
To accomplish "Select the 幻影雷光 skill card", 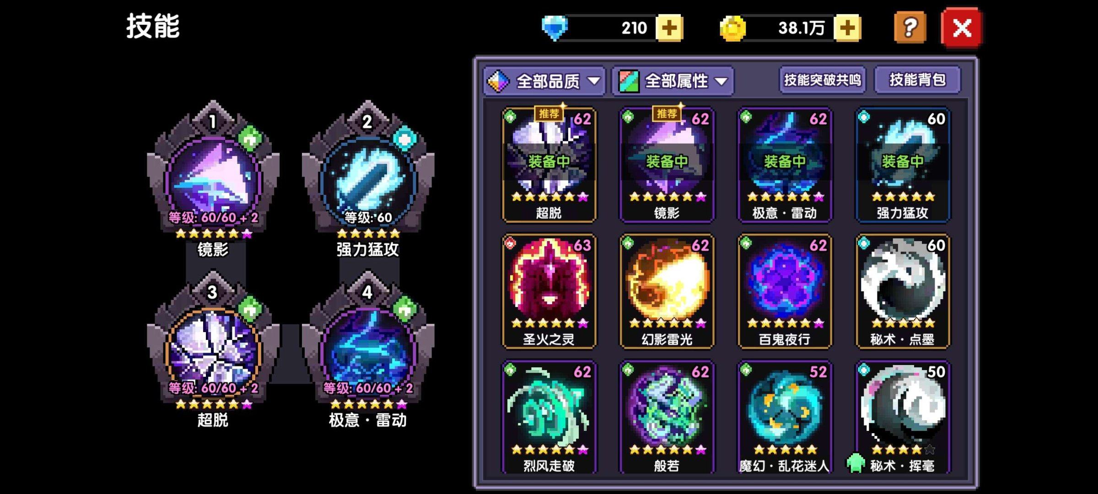I will click(x=667, y=291).
